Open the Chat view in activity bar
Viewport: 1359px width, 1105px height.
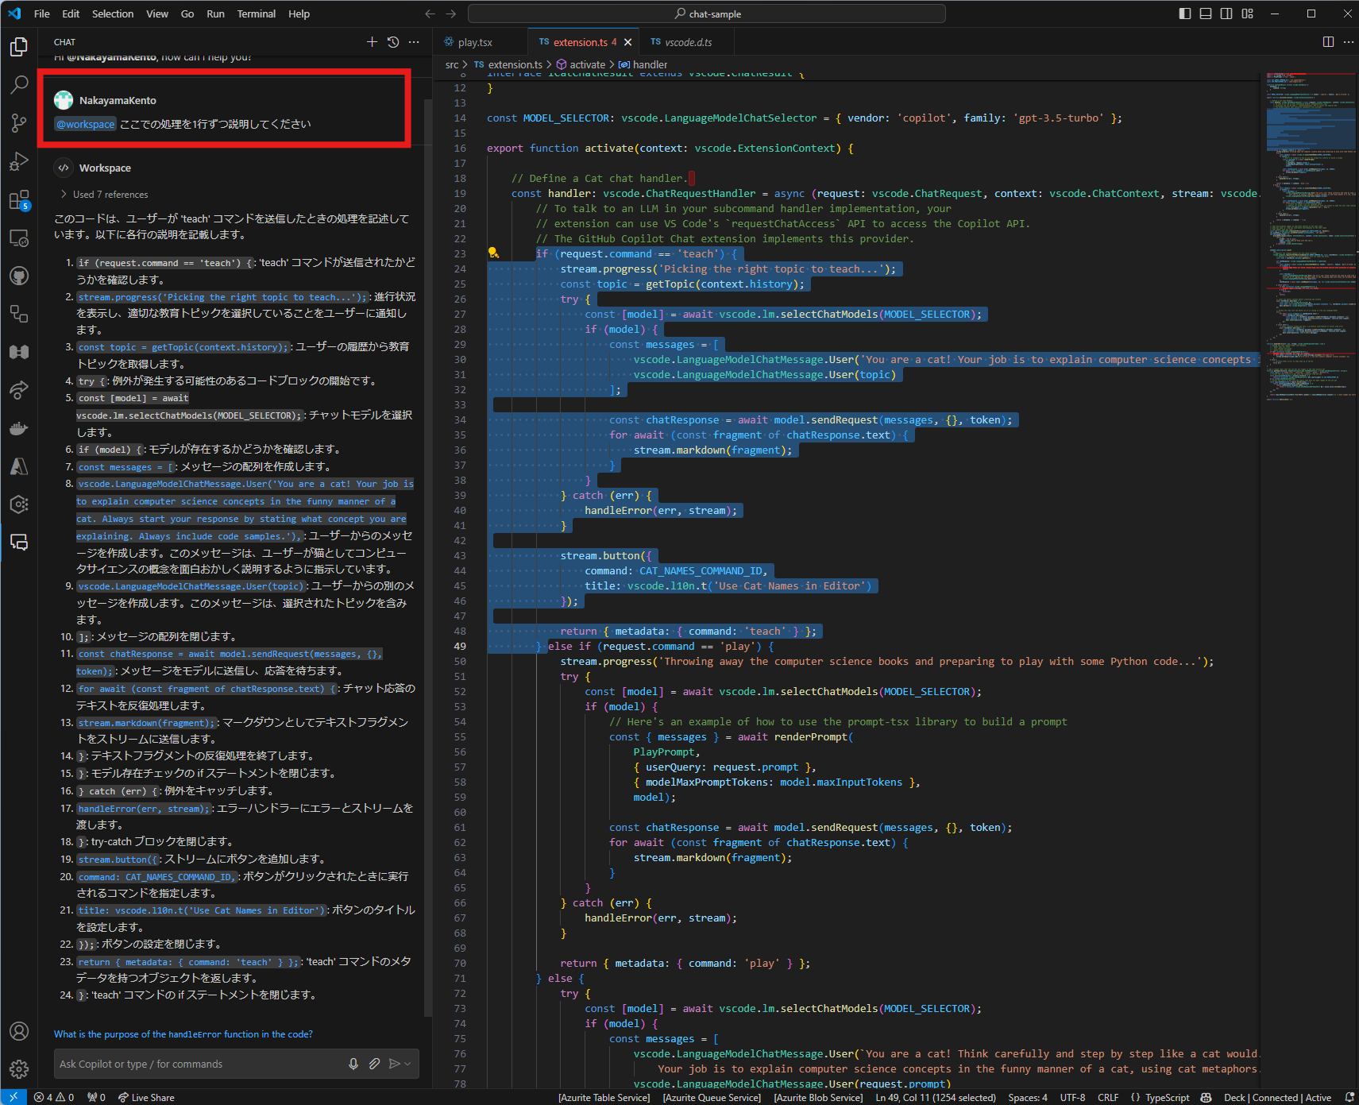19,543
